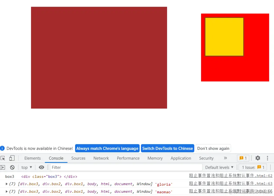Show more DevTools tabs chevron
274x196 pixels.
point(225,158)
